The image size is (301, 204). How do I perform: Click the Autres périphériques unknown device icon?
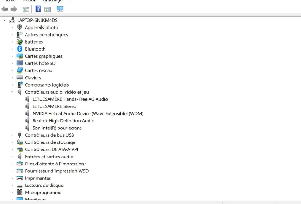tap(19, 34)
